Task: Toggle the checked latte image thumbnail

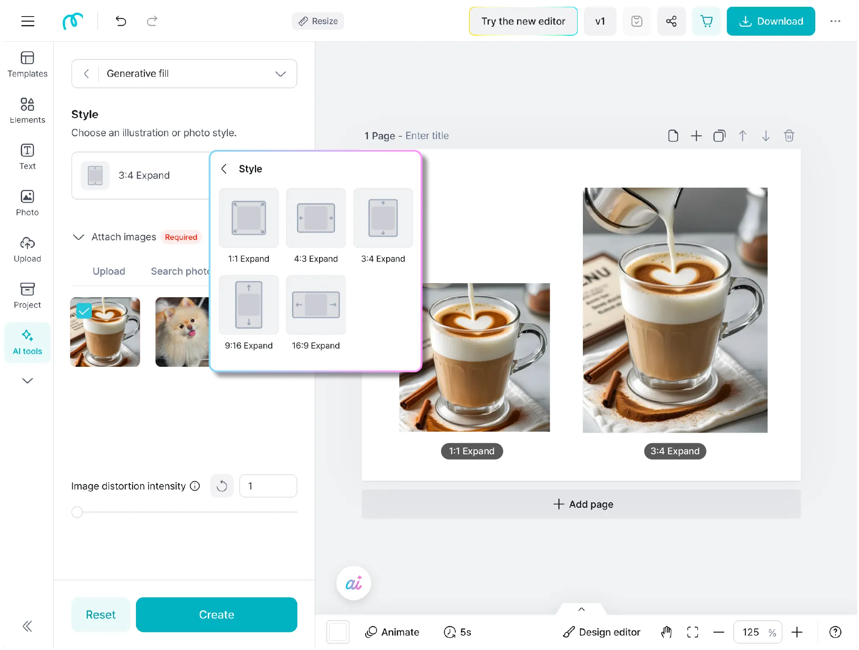Action: pyautogui.click(x=105, y=332)
